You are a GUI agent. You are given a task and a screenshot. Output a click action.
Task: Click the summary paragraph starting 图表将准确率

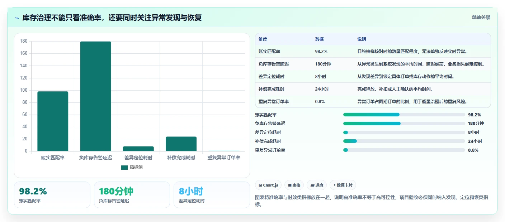371,201
